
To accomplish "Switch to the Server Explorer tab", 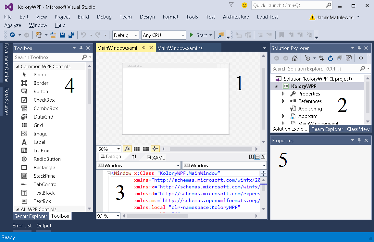I will coord(31,216).
